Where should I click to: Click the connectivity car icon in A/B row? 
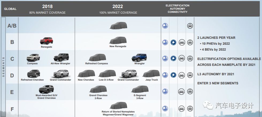190,26
